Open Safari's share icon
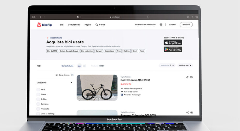This screenshot has width=240, height=131. [188, 17]
